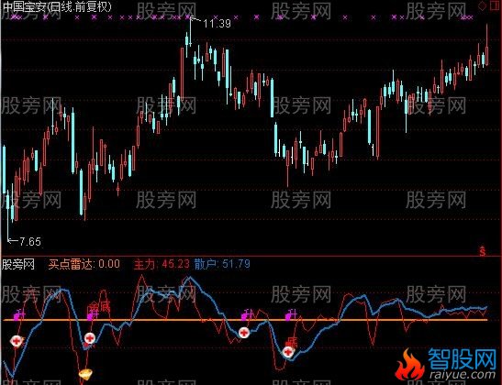This screenshot has height=385, width=502.
Task: Click the 散户: 51.79 indicator value
Action: tap(222, 264)
